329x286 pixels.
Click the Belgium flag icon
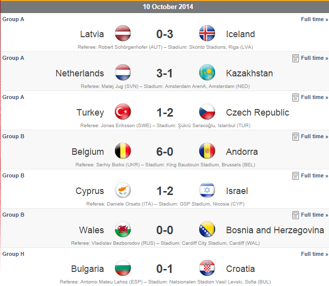coord(123,151)
